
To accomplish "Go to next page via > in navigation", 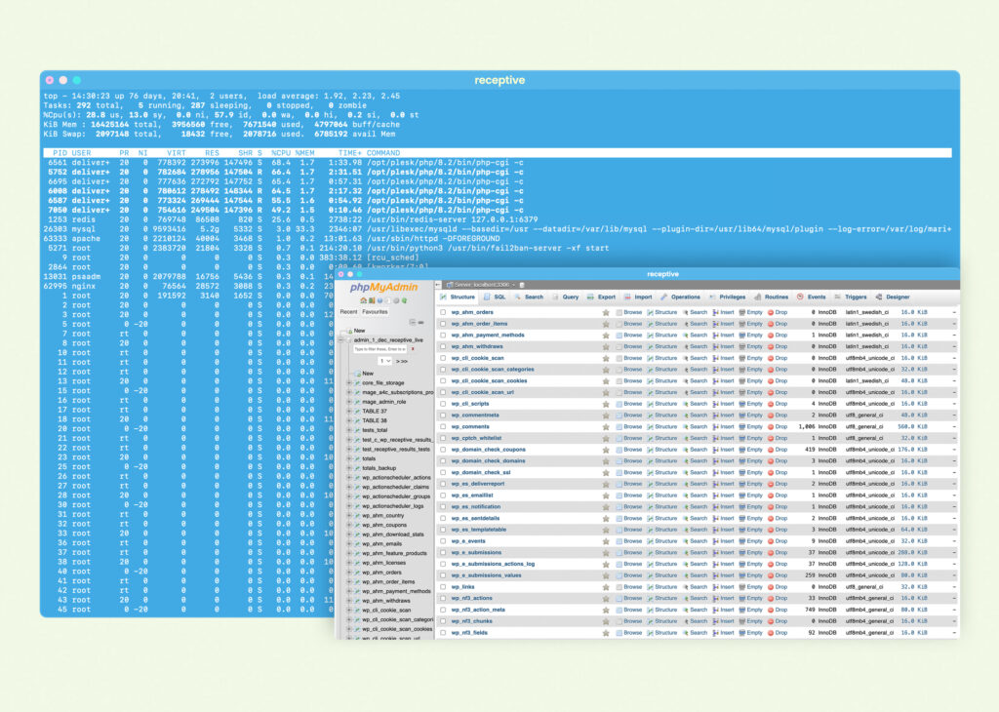I will coord(398,361).
